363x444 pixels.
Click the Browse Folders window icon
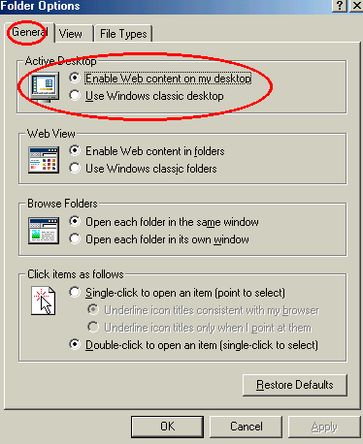(44, 231)
